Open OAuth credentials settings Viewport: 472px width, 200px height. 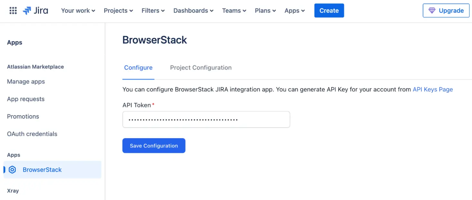point(32,134)
